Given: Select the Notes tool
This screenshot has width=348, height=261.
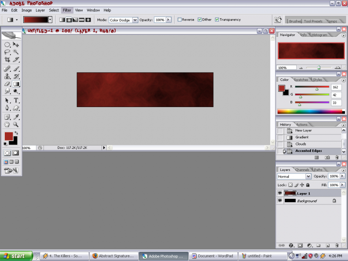Looking at the screenshot, I should [7, 117].
